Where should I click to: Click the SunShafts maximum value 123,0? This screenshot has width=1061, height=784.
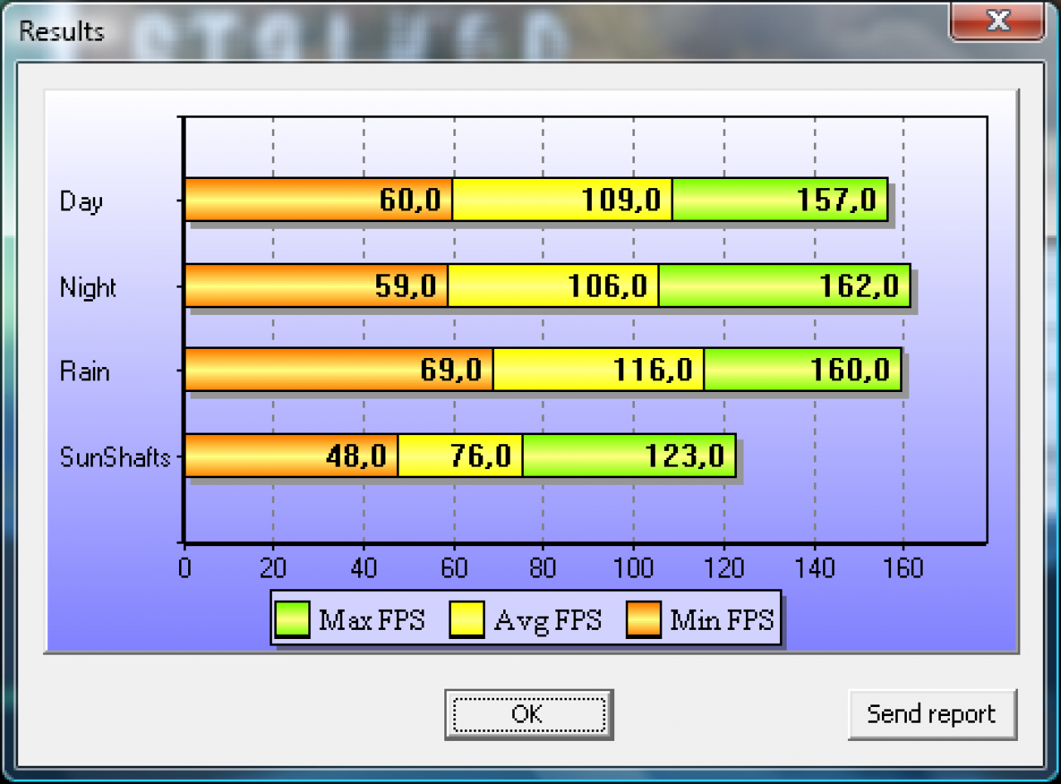click(x=686, y=456)
